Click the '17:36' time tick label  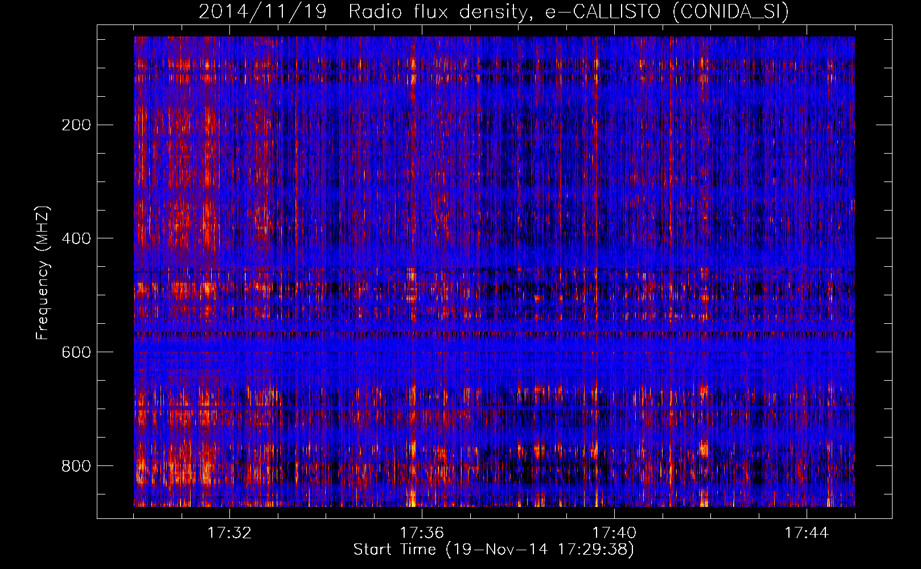coord(422,533)
